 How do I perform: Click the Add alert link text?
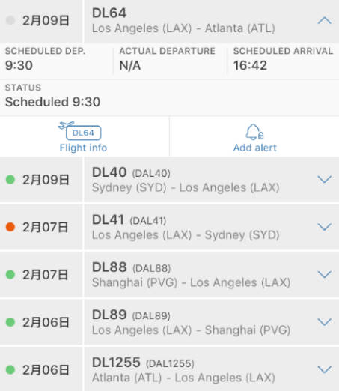click(x=255, y=148)
